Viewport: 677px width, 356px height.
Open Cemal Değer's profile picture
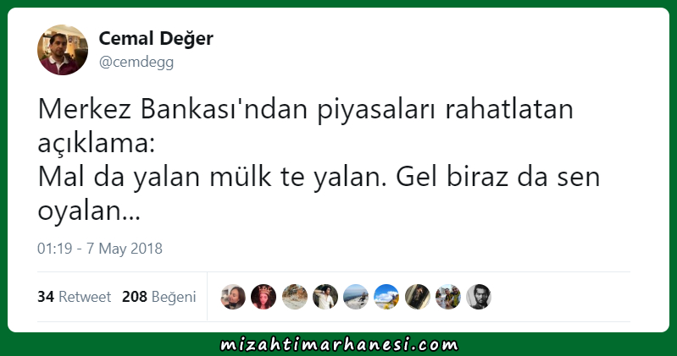pyautogui.click(x=63, y=50)
